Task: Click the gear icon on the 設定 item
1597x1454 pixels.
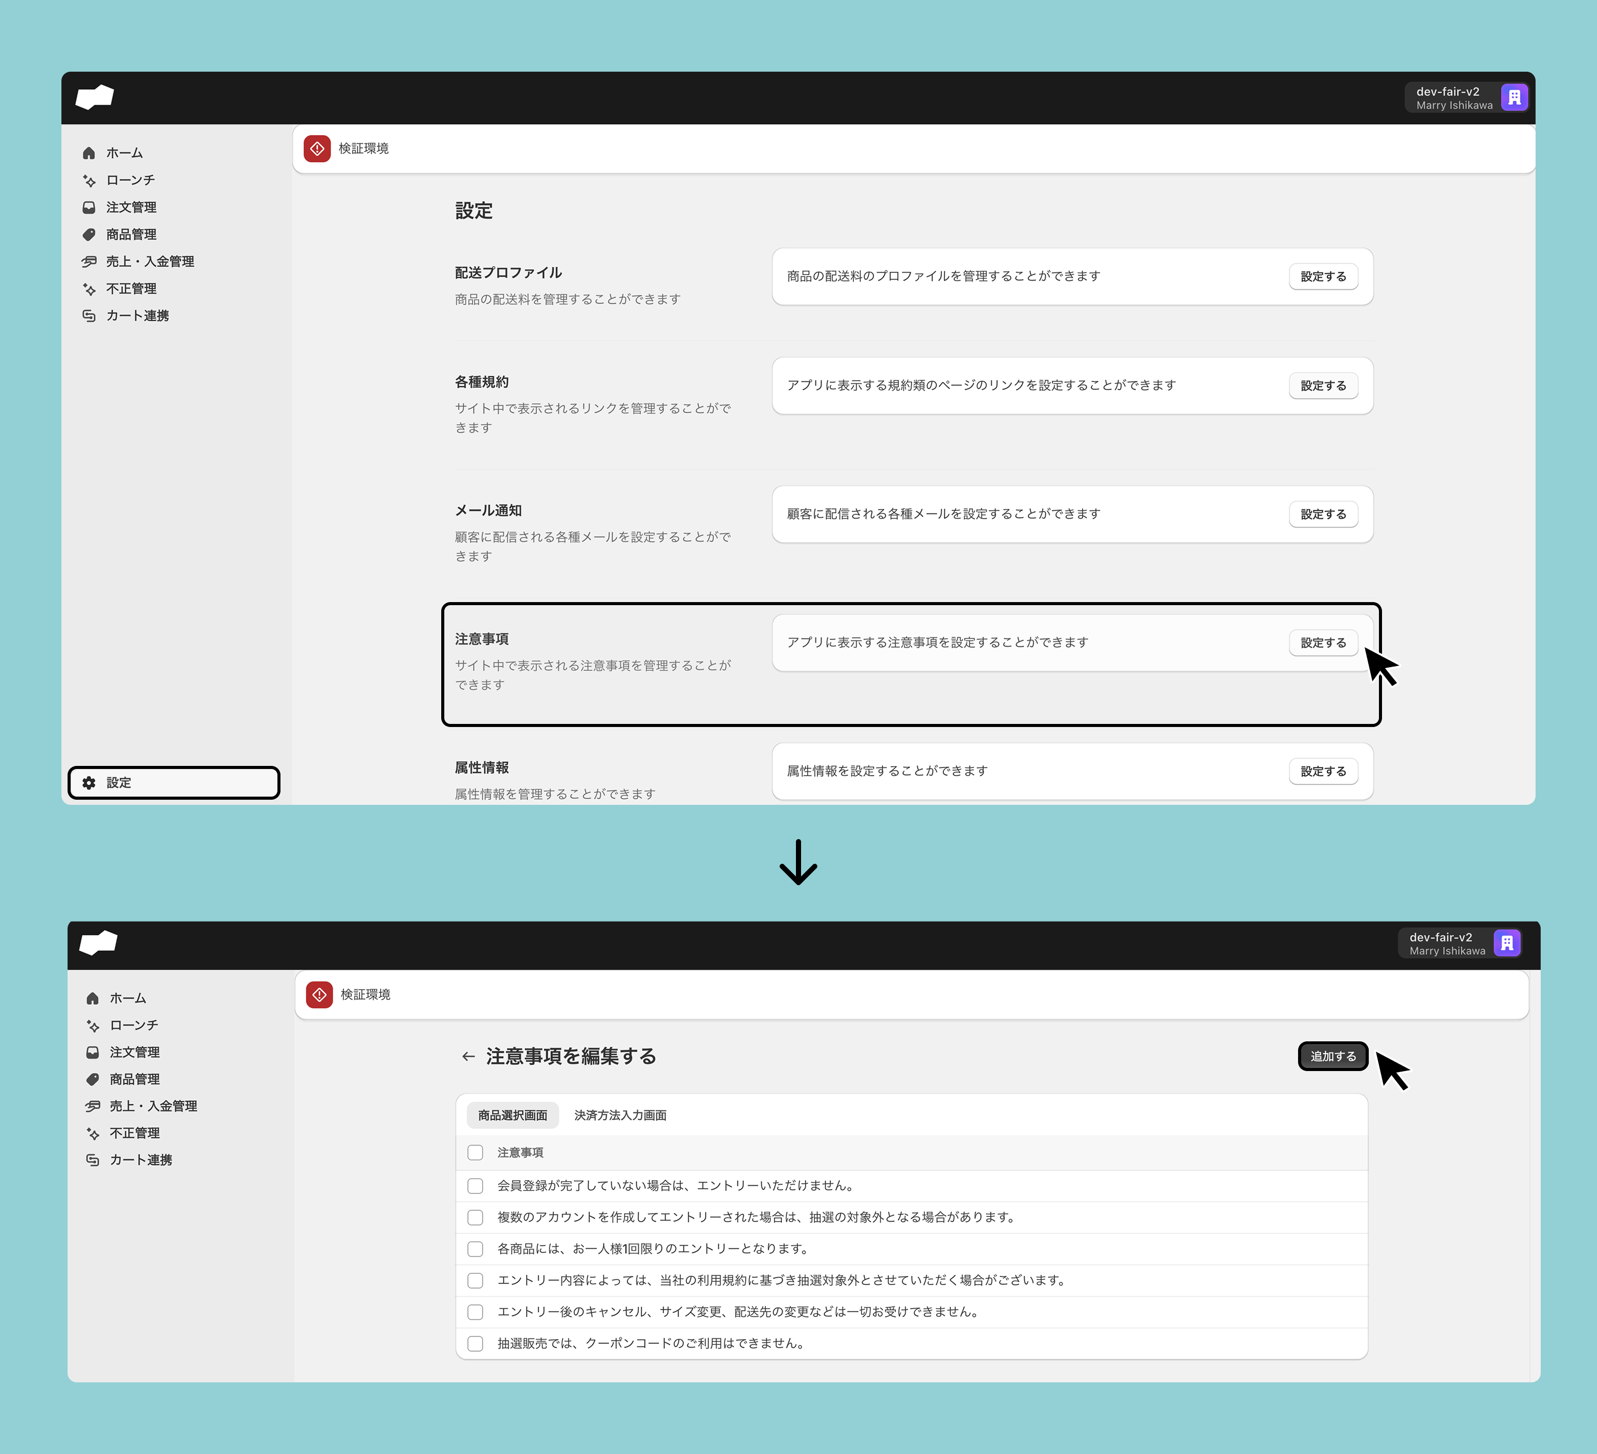Action: (90, 783)
